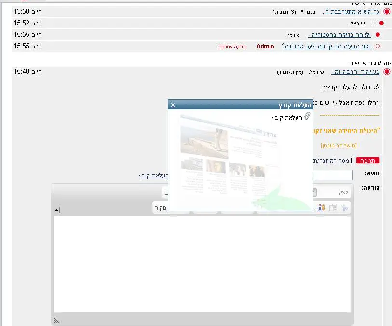
Task: Click the נושא subject input field
Action: (x=333, y=175)
